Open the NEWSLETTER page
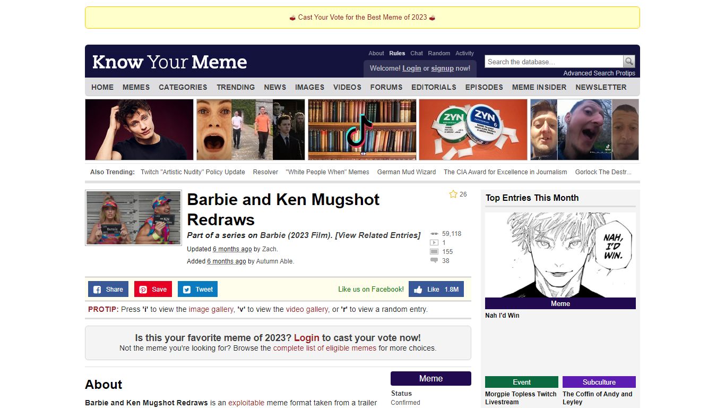This screenshot has width=725, height=408. point(601,87)
